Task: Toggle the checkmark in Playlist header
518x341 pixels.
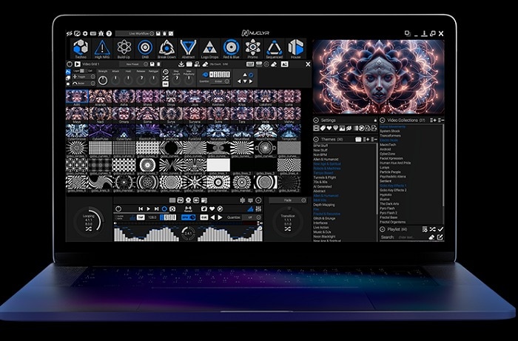Action: click(440, 229)
